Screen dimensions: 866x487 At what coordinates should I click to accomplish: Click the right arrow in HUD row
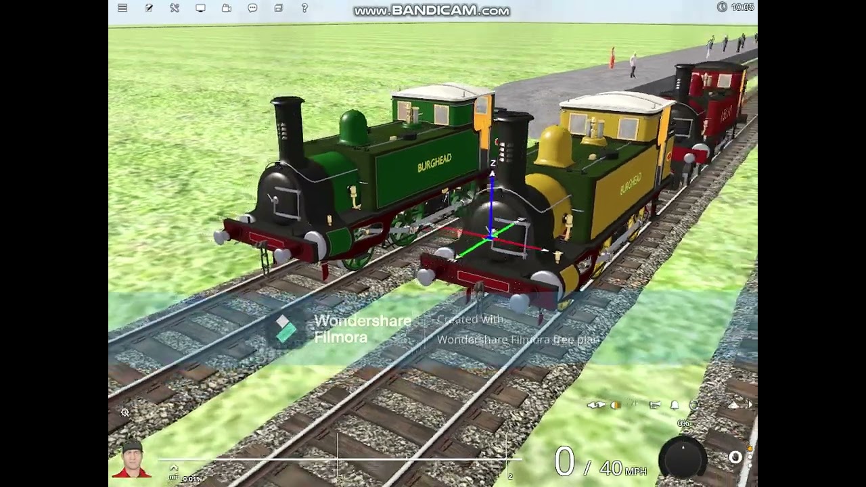pos(750,404)
